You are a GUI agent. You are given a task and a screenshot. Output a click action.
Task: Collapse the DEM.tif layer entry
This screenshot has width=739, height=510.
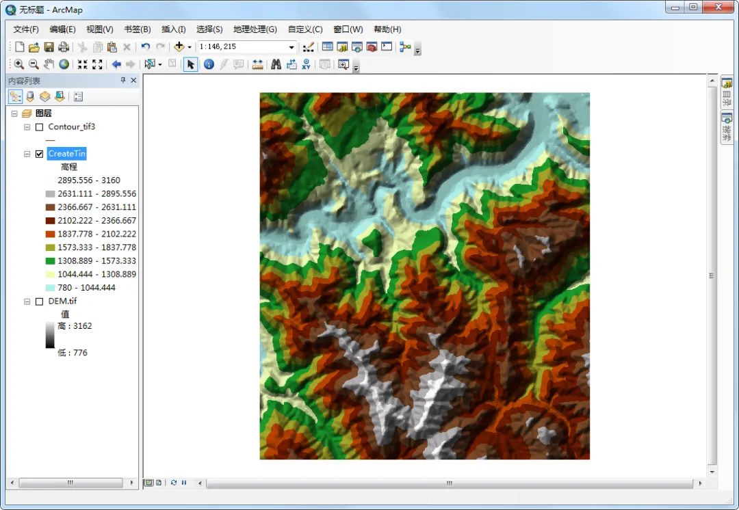[27, 301]
